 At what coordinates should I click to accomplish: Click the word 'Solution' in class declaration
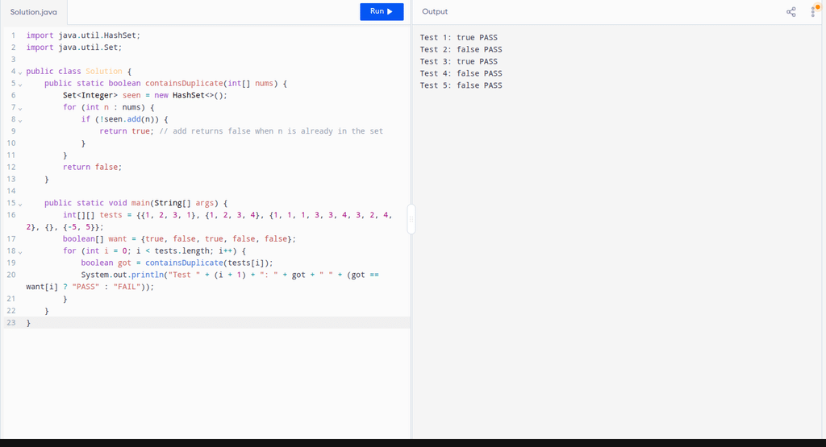[x=104, y=71]
